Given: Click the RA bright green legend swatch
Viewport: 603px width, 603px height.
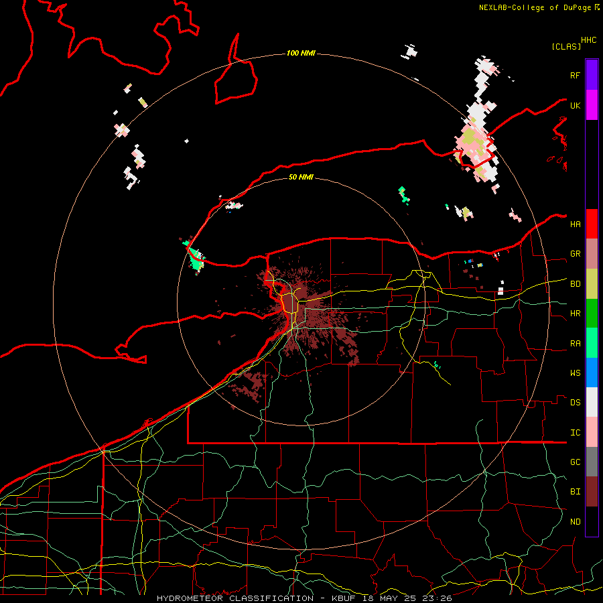Looking at the screenshot, I should pos(592,343).
